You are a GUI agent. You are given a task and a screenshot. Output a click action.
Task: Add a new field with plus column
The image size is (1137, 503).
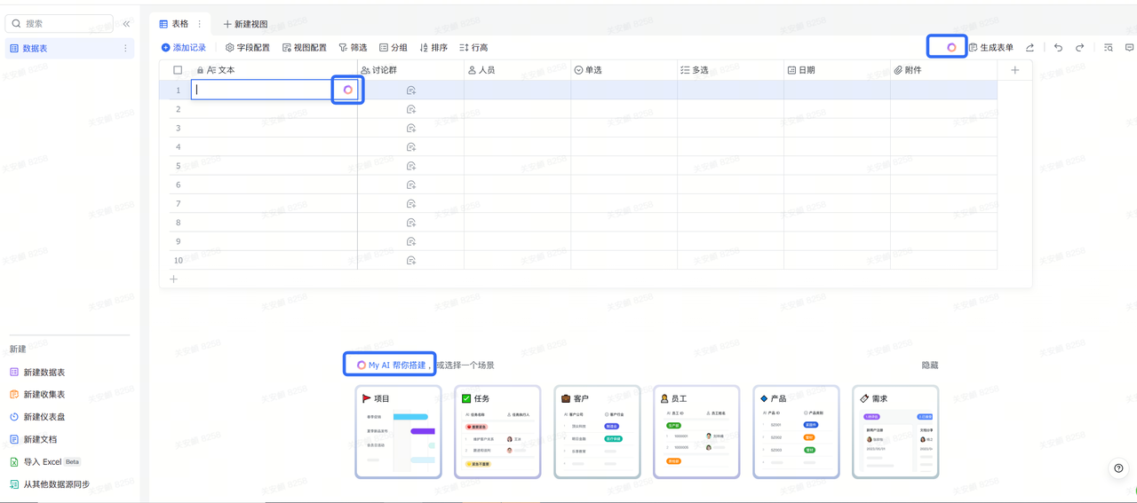click(1015, 70)
